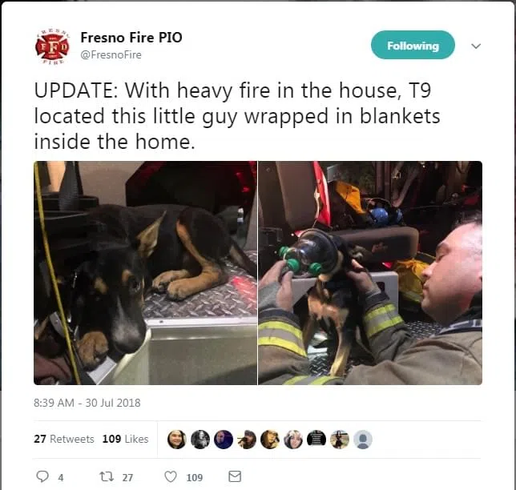Open the @FresnoFire handle link
The image size is (516, 490).
(111, 54)
